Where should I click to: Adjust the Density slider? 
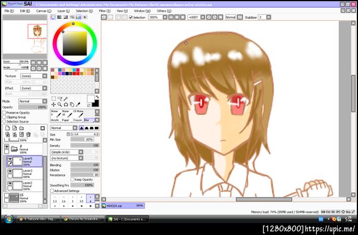pyautogui.click(x=85, y=146)
